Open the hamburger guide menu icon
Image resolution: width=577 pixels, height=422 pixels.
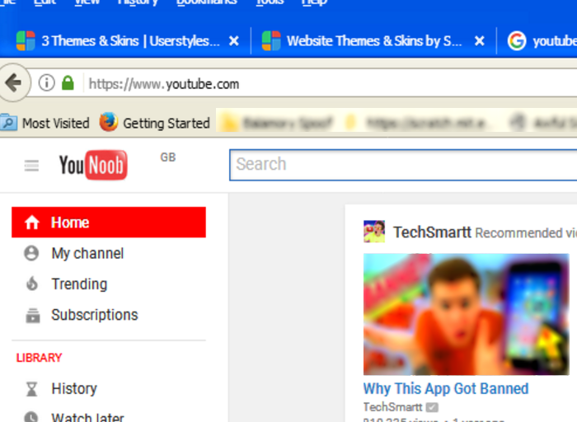point(31,166)
